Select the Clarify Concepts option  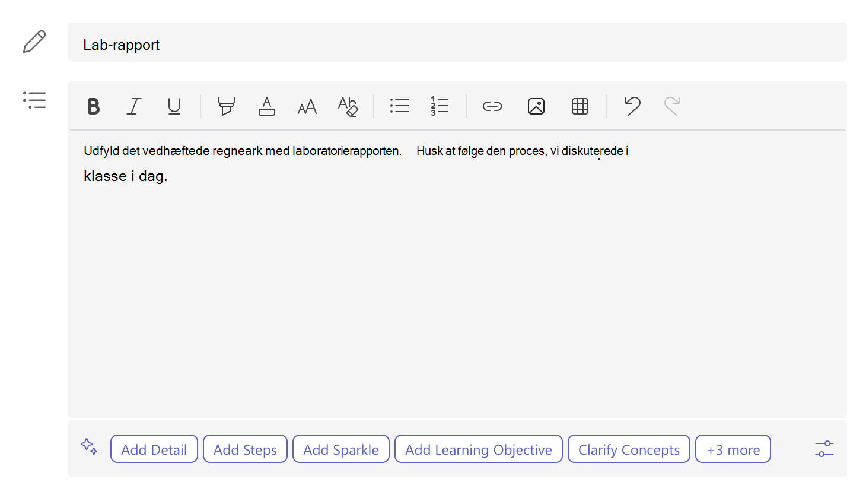coord(629,449)
